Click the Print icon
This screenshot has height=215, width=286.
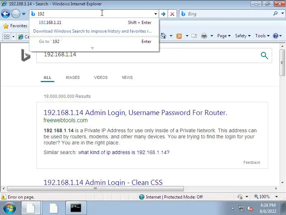click(204, 36)
